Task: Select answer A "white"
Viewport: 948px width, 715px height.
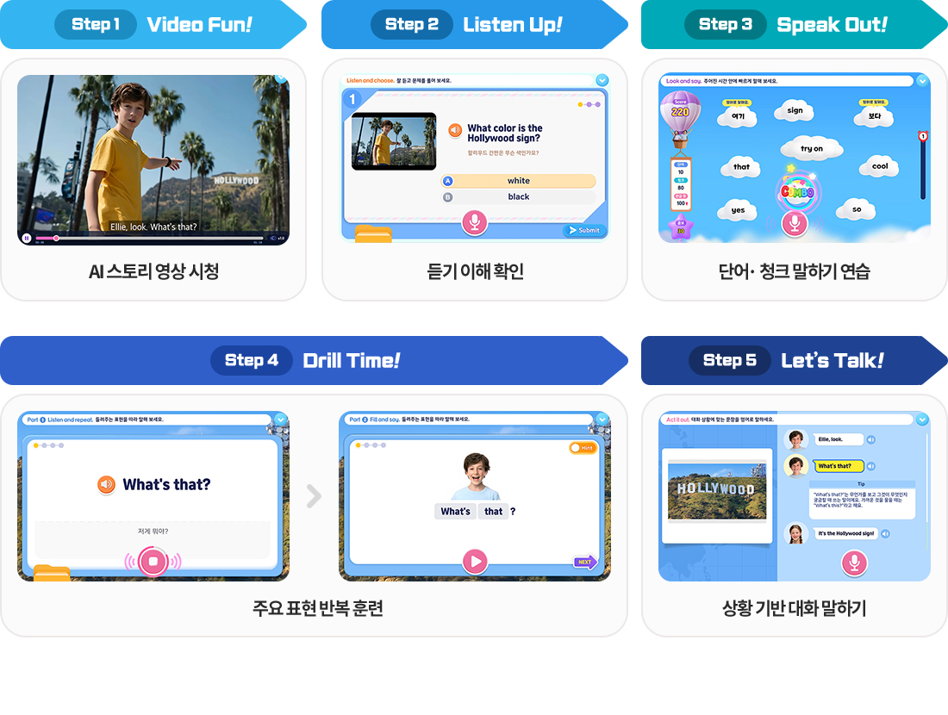Action: point(518,181)
